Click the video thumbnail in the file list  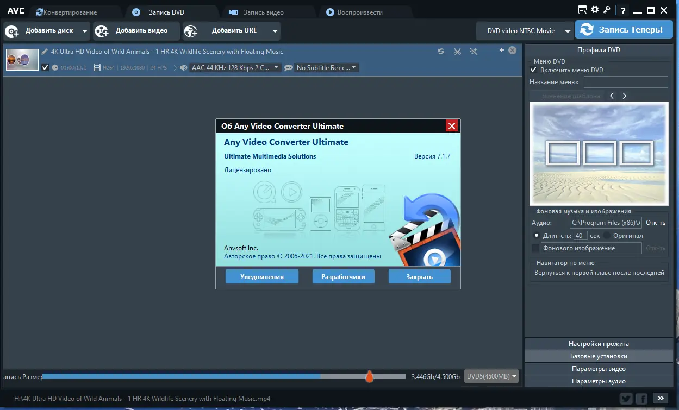22,60
